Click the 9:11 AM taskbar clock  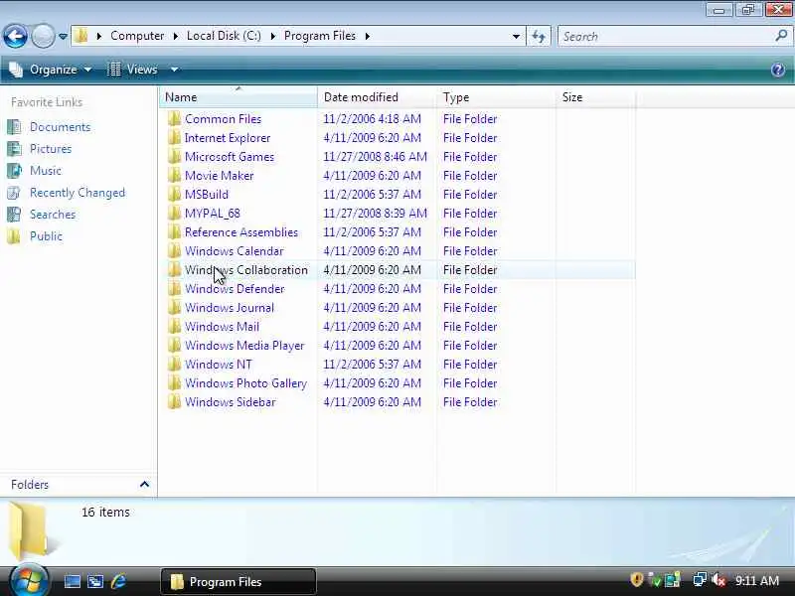(x=757, y=581)
